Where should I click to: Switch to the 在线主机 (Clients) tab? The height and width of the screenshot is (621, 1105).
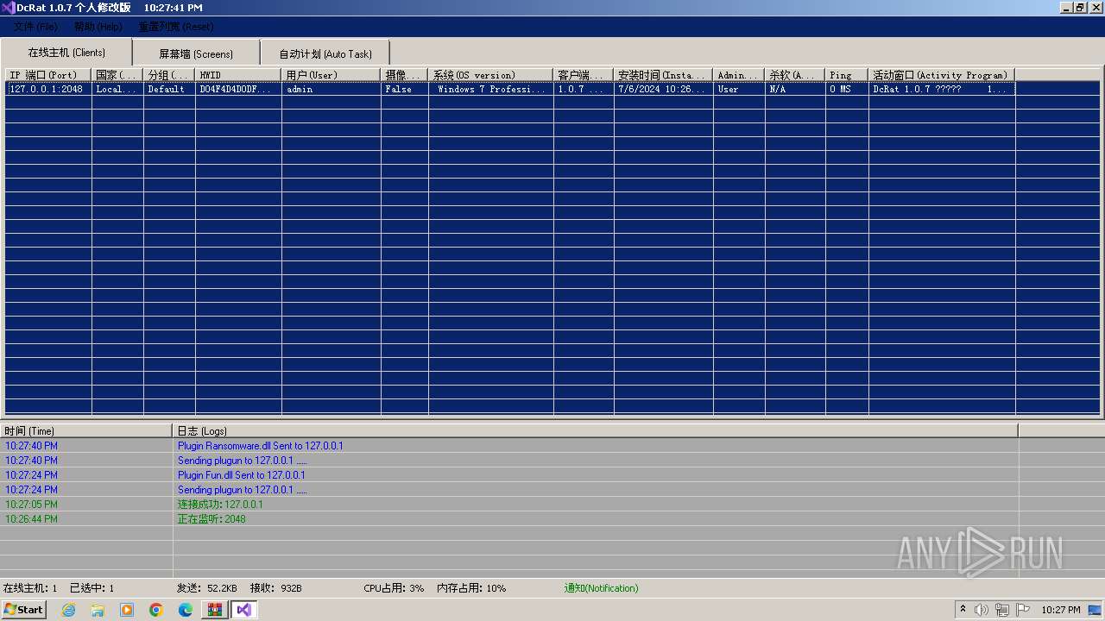tap(66, 53)
